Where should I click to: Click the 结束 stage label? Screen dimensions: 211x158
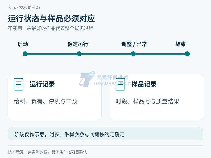pyautogui.click(x=181, y=44)
